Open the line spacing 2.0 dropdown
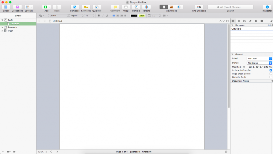 click(155, 16)
